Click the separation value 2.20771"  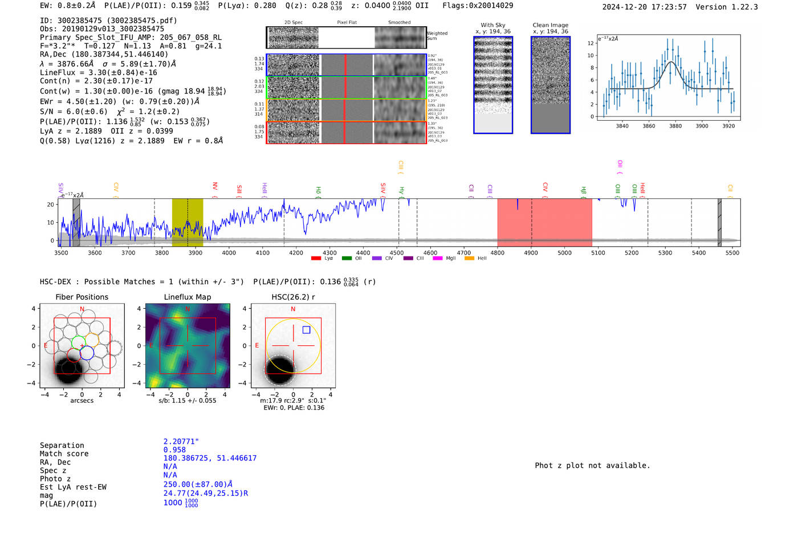pos(181,442)
